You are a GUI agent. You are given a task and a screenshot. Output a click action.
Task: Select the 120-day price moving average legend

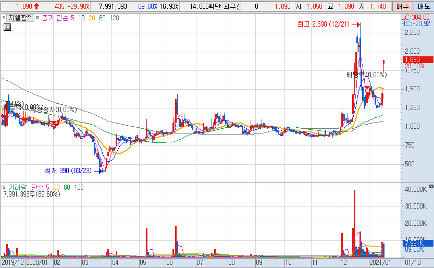click(x=114, y=18)
